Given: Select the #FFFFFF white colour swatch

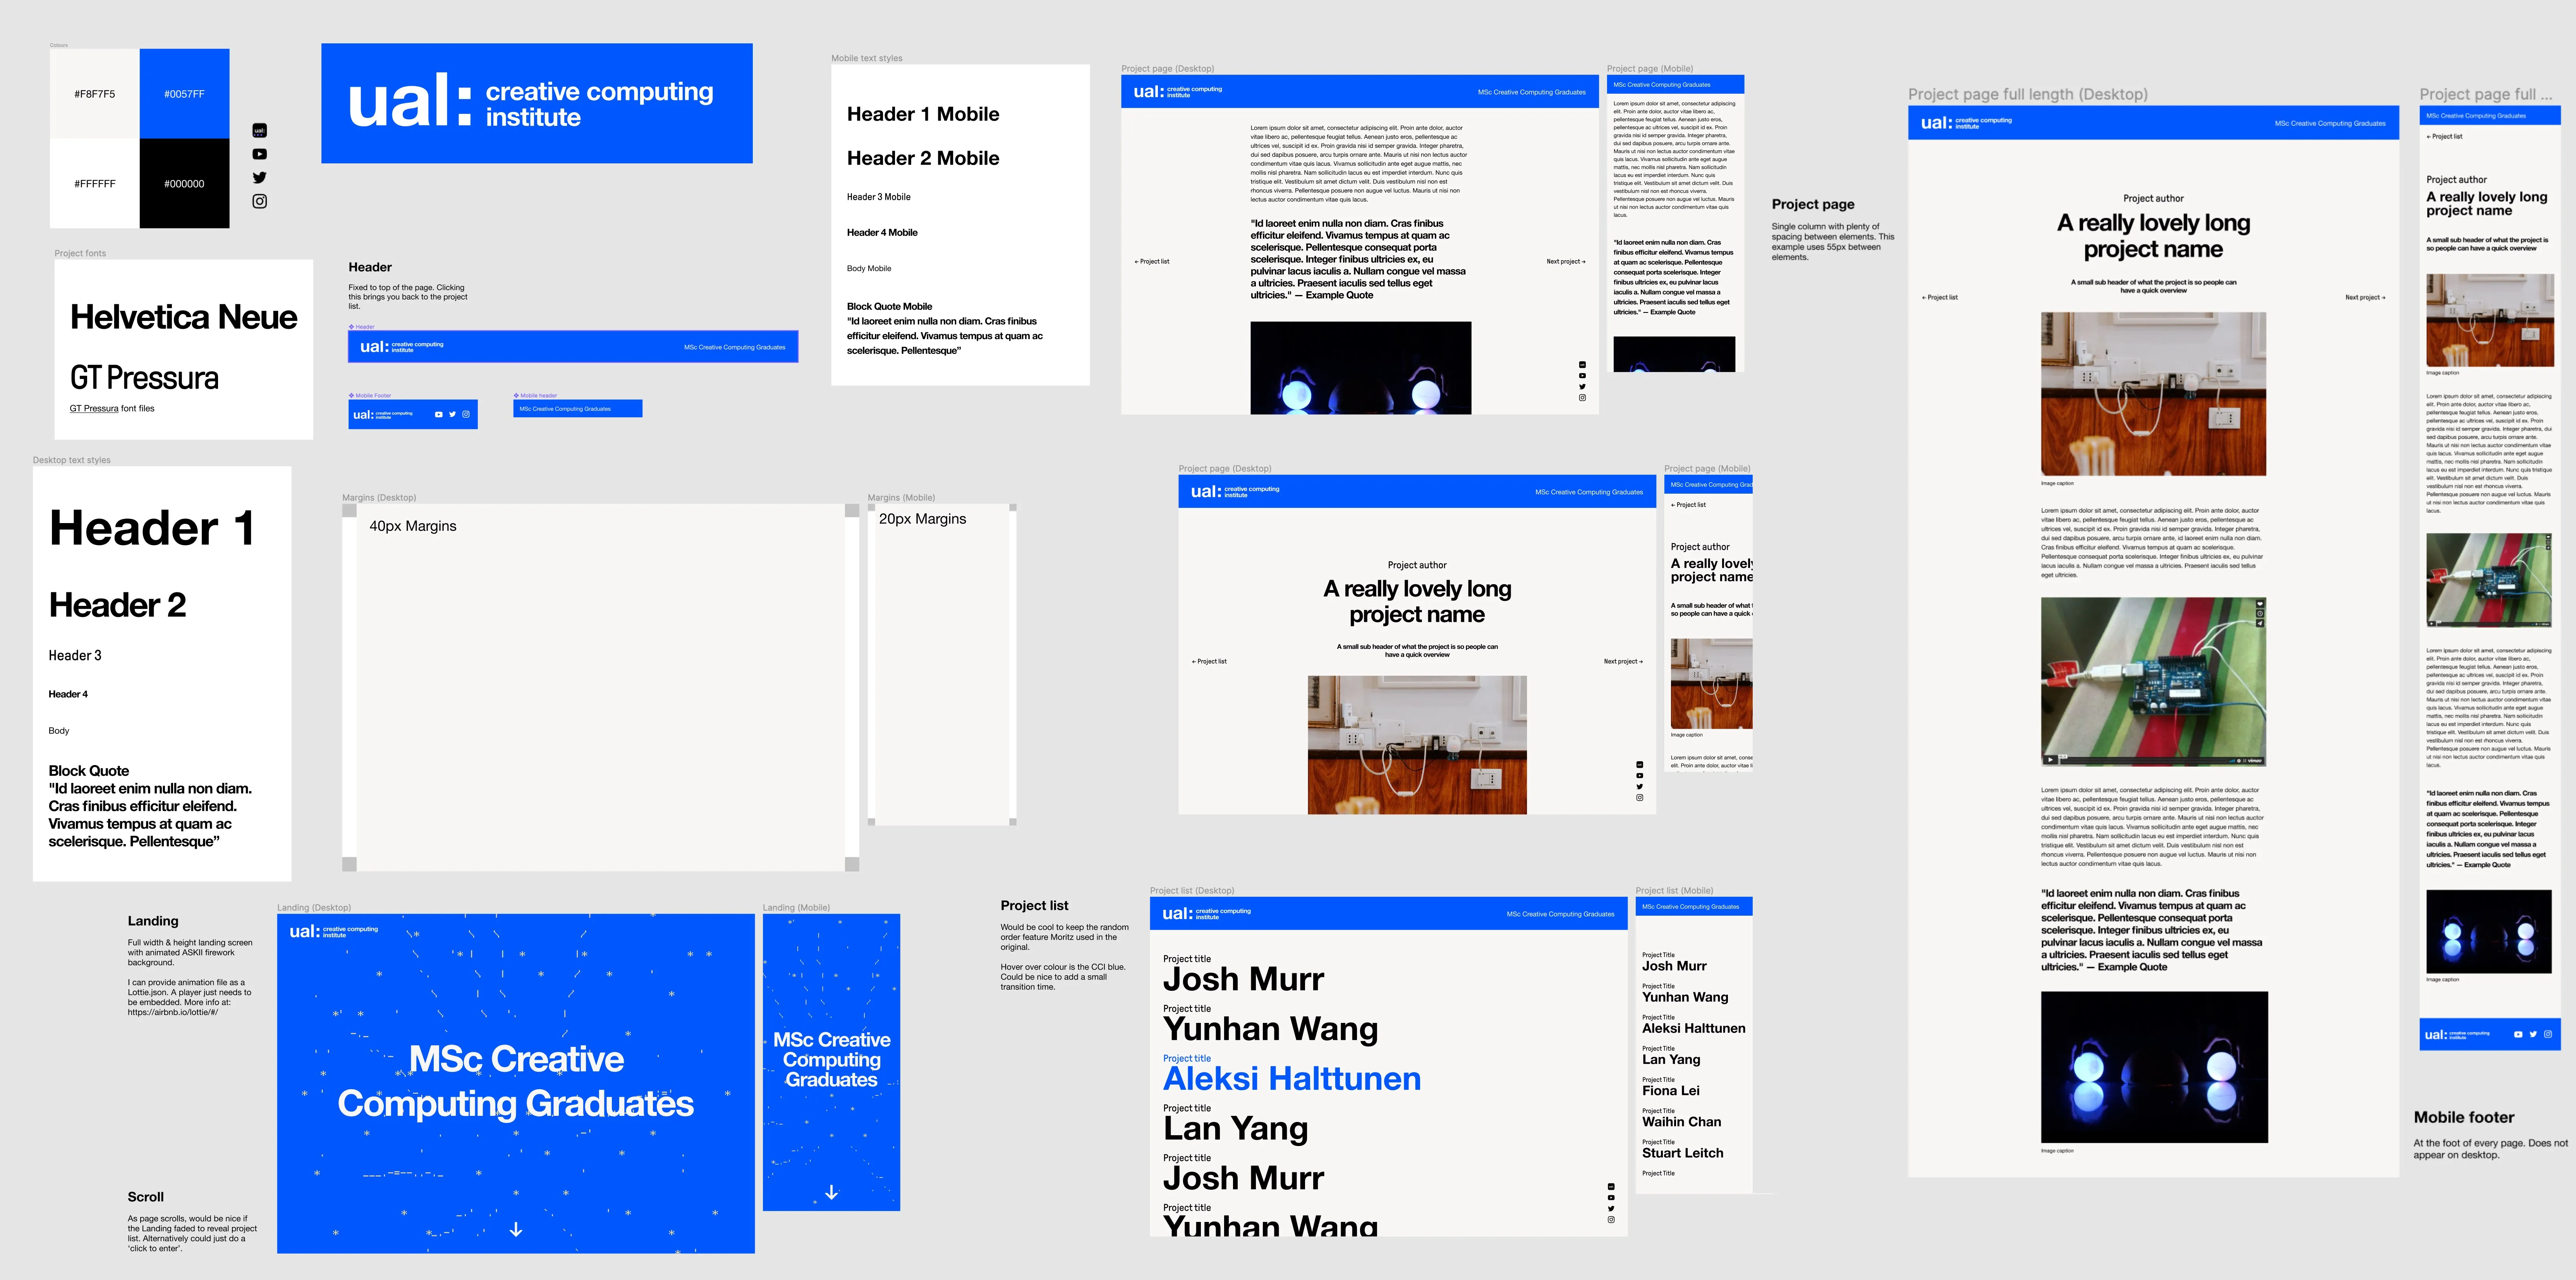Looking at the screenshot, I should [x=95, y=183].
